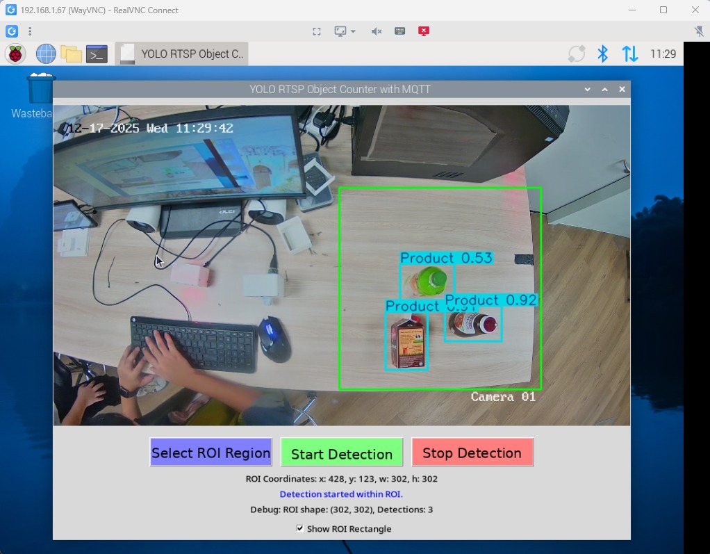Stop detection with the red button

[472, 453]
